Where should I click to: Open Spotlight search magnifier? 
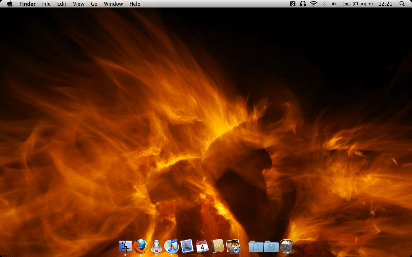pyautogui.click(x=402, y=4)
